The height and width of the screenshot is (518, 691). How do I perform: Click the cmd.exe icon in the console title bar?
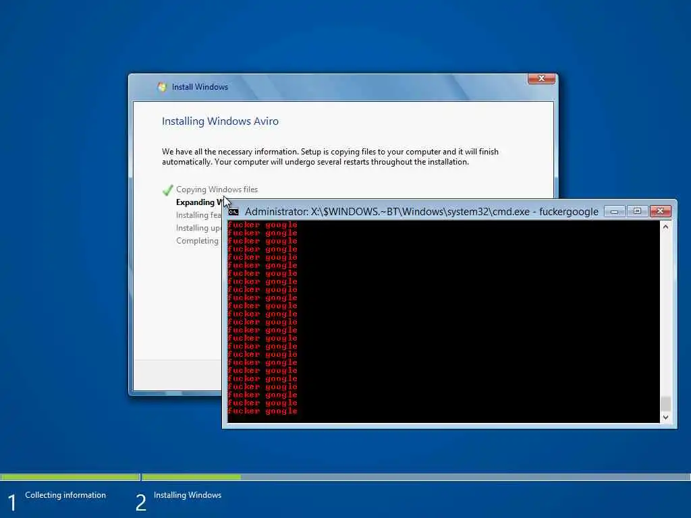tap(233, 212)
